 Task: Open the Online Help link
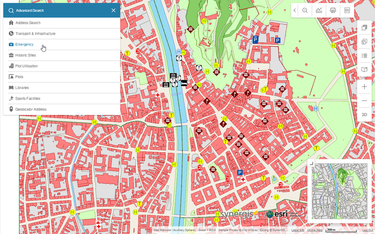pyautogui.click(x=315, y=230)
